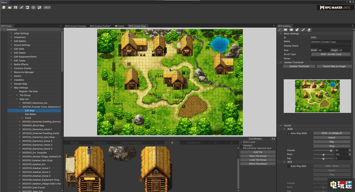
Task: Uncheck the Show Layer checkbox
Action: (x=241, y=142)
